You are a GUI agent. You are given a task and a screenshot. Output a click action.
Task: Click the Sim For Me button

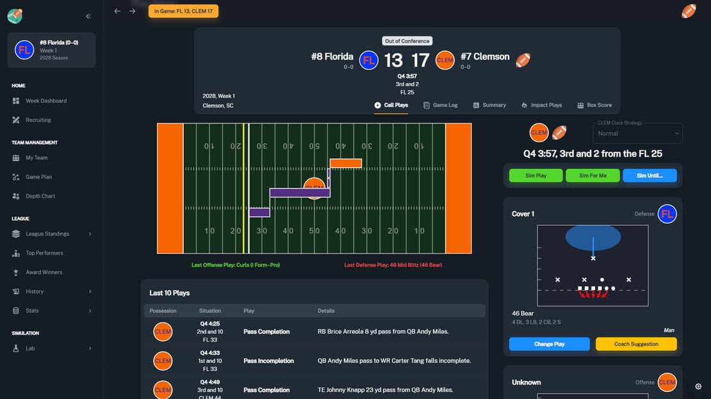[x=592, y=175]
